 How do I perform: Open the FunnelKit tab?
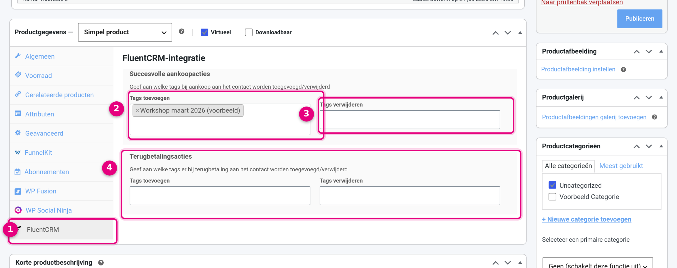click(x=61, y=153)
